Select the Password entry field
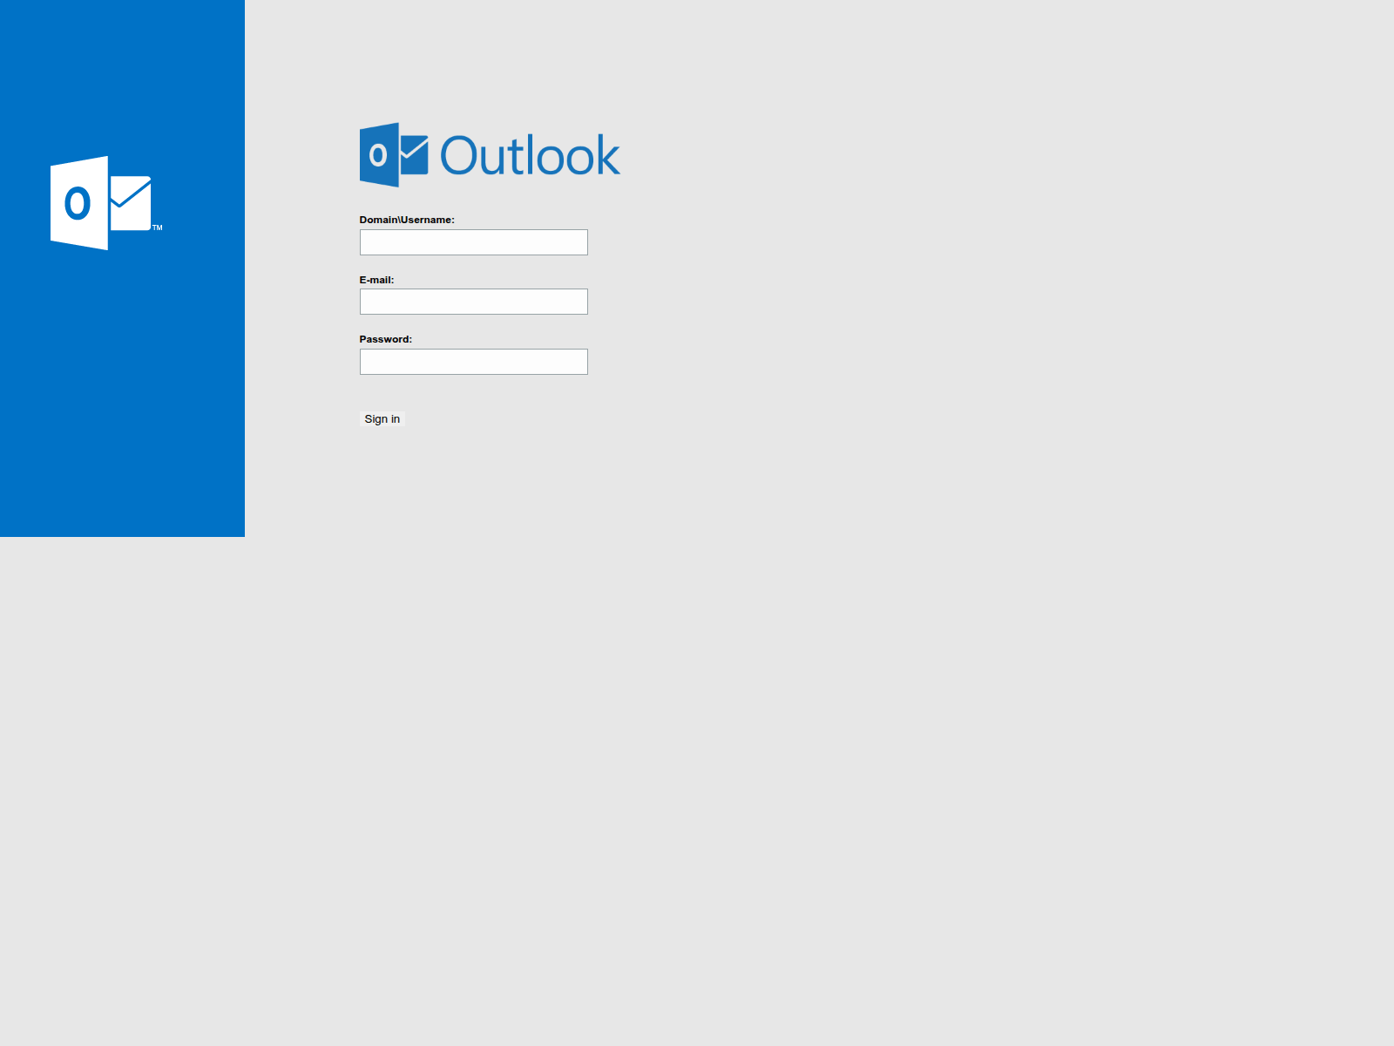 pos(473,362)
